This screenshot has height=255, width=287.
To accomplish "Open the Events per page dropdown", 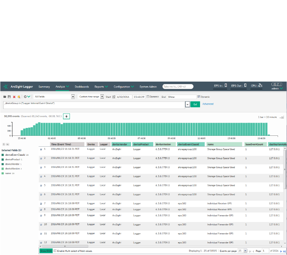I will pyautogui.click(x=245, y=251).
